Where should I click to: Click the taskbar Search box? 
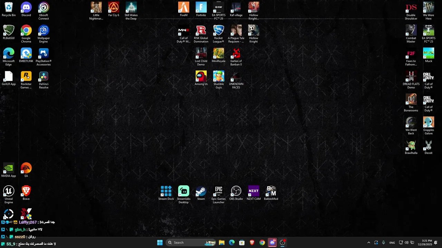coord(191,242)
